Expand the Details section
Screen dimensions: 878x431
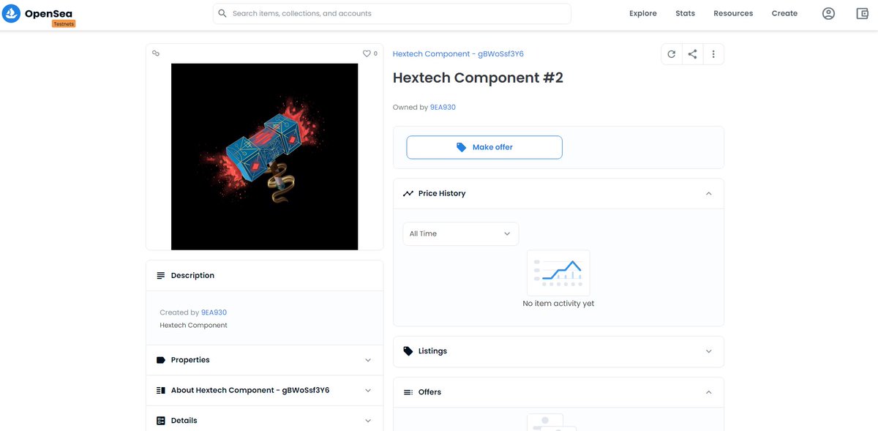(368, 420)
